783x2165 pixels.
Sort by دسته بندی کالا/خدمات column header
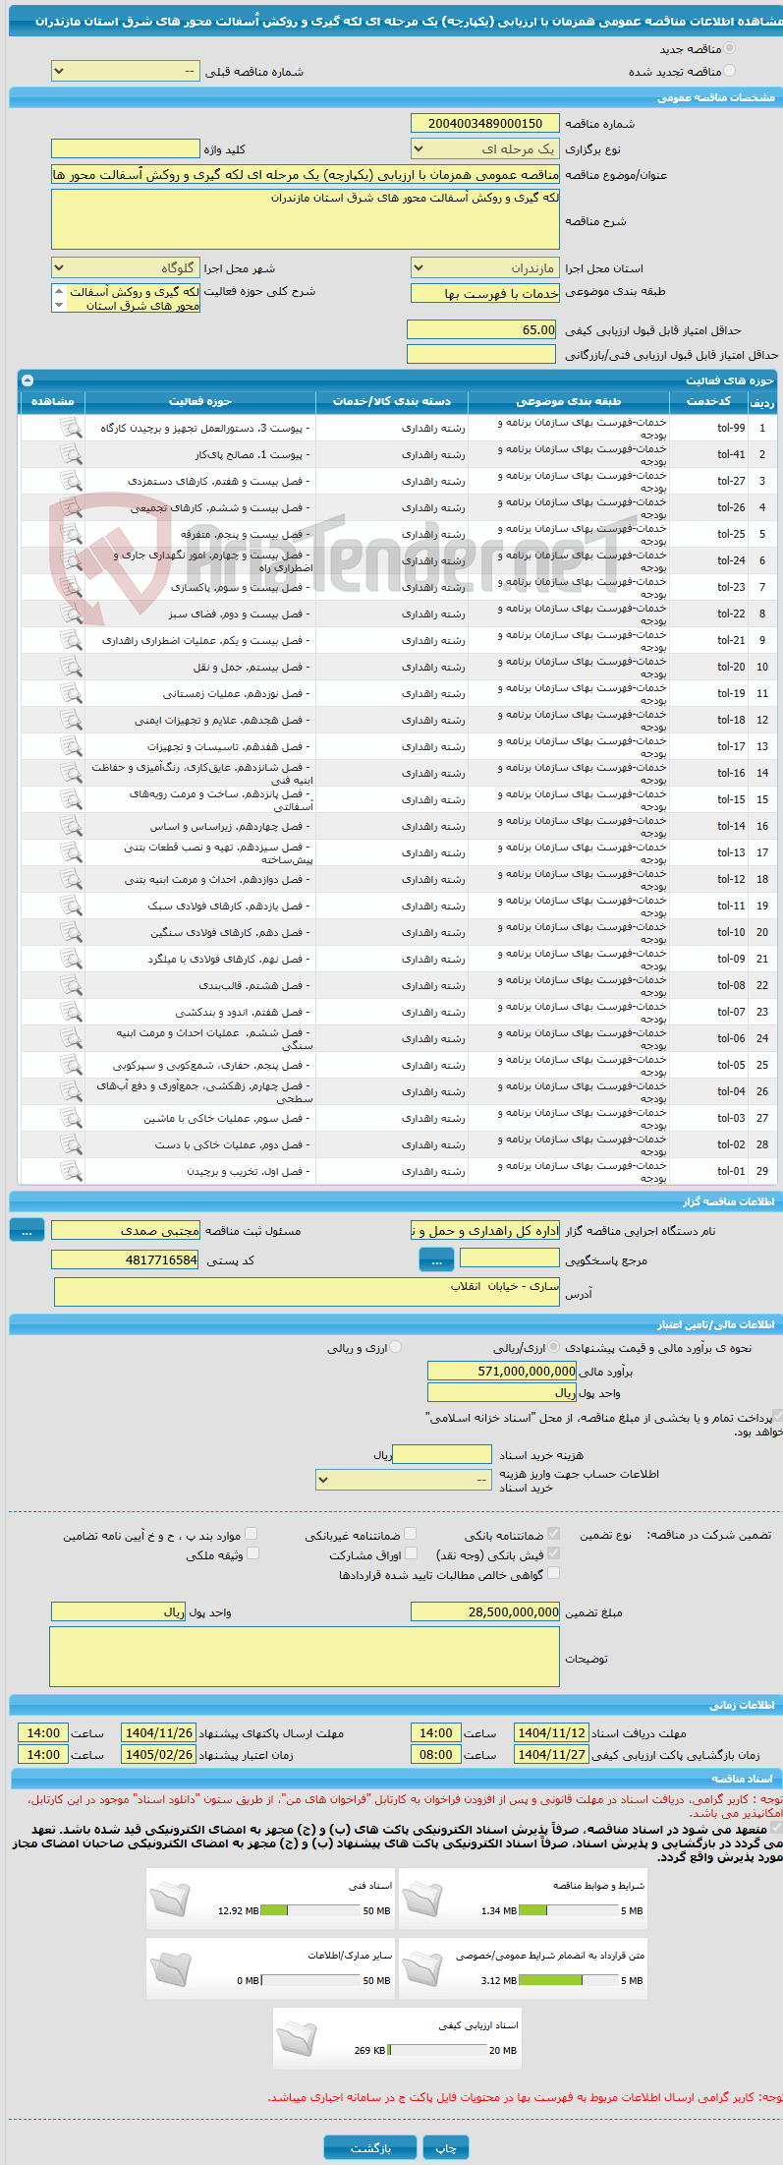click(x=392, y=401)
